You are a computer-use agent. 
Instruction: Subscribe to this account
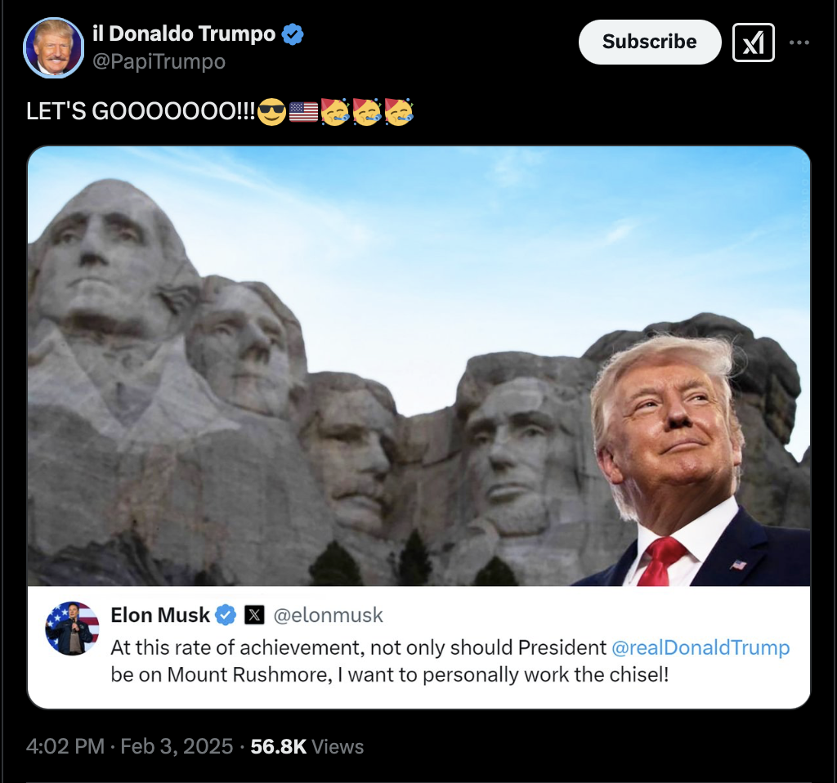(x=650, y=43)
